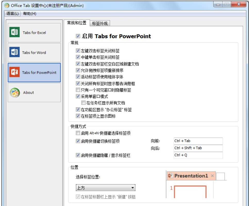Toggle 允许拖拽标签项重新排序 checkbox
249x206 pixels.
[x=78, y=70]
